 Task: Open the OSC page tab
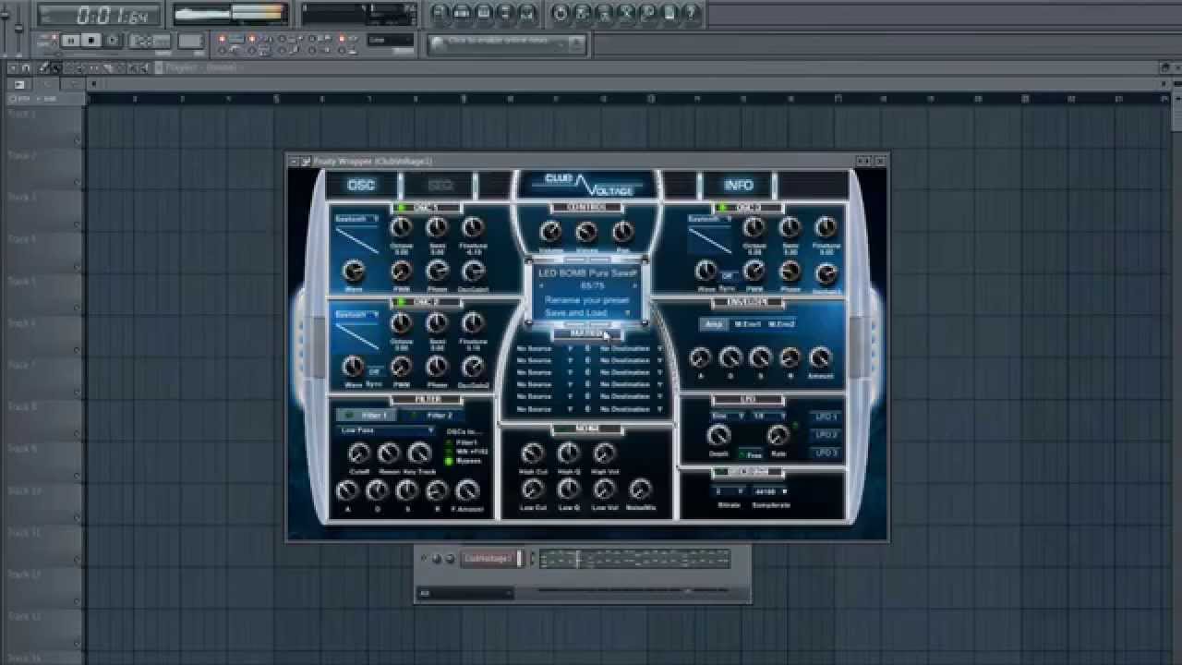click(361, 185)
